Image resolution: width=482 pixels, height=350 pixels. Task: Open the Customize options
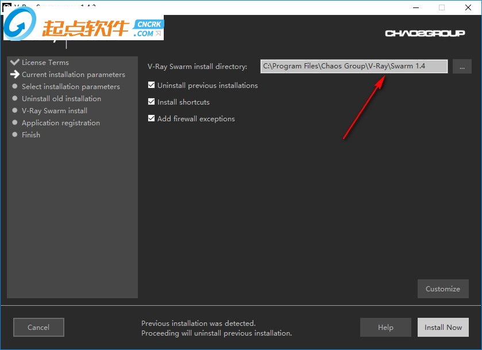pos(443,289)
